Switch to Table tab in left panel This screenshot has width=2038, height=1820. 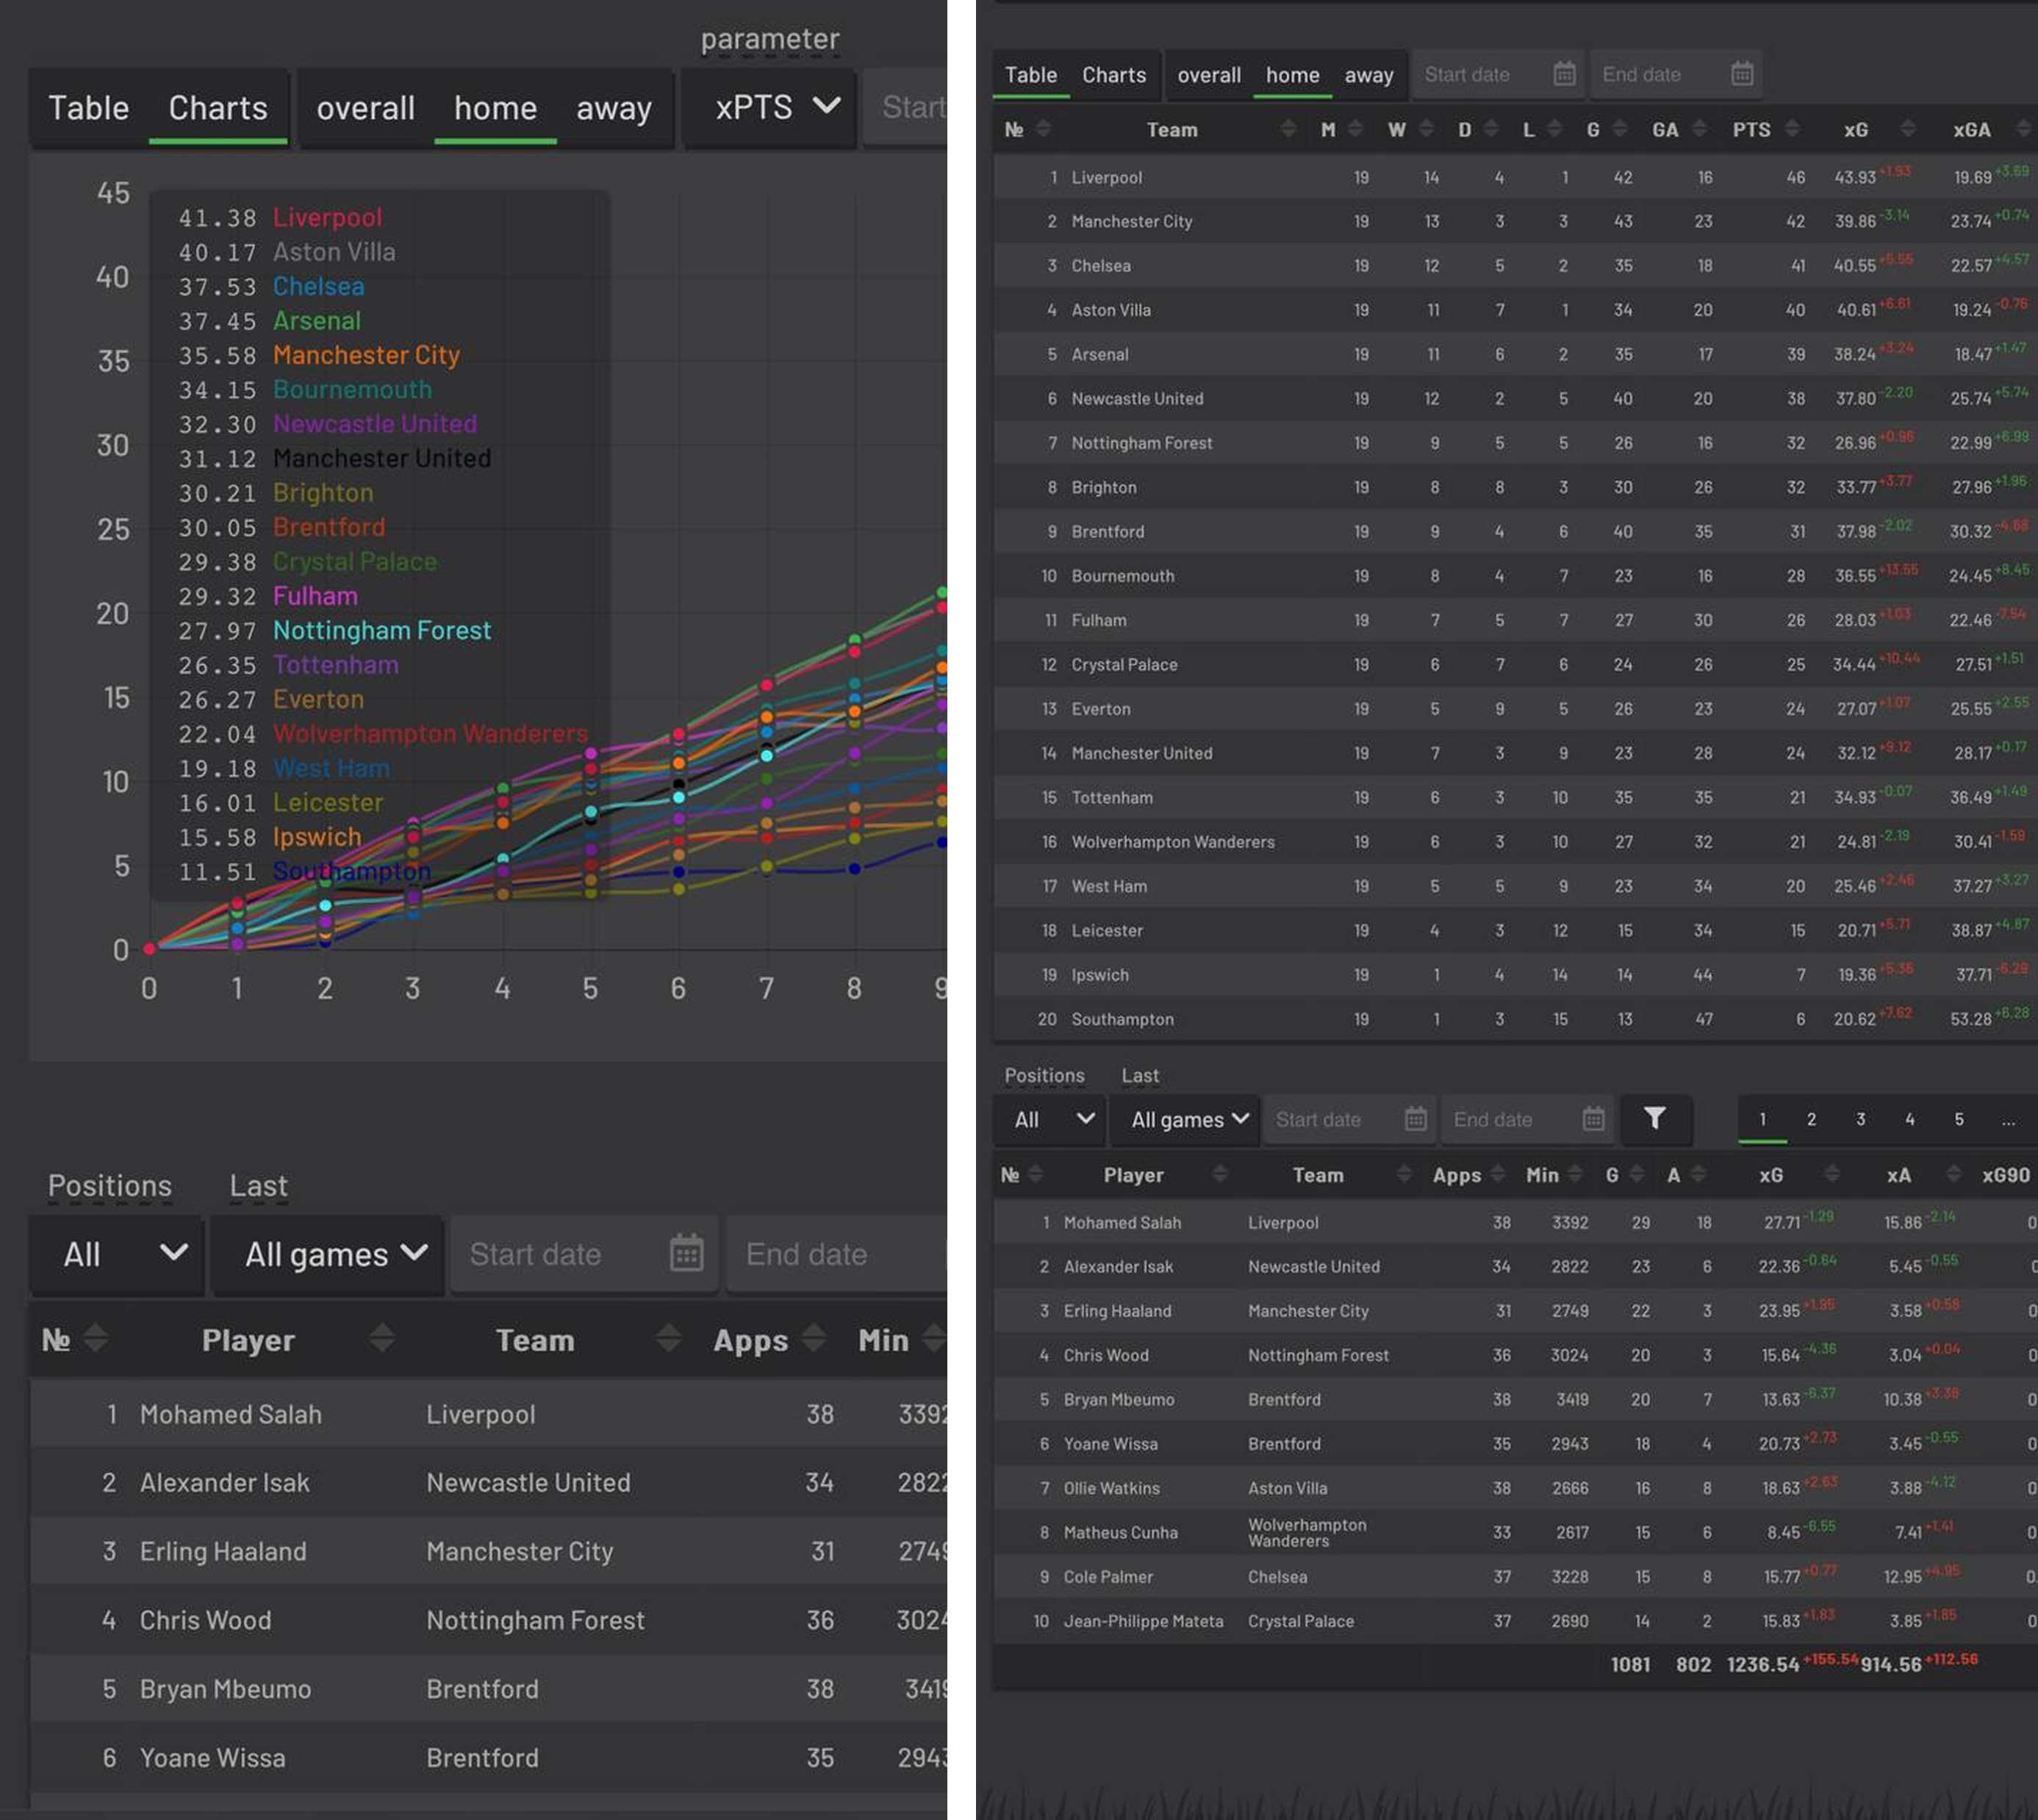88,108
